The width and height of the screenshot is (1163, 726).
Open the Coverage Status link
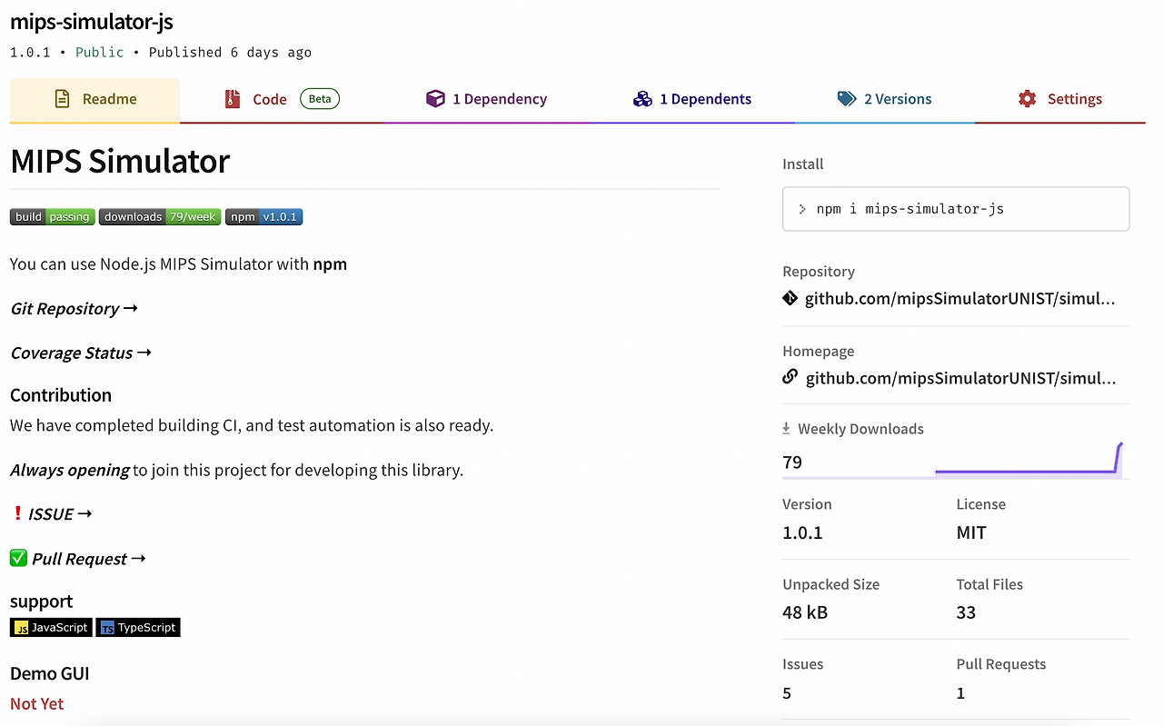point(81,353)
